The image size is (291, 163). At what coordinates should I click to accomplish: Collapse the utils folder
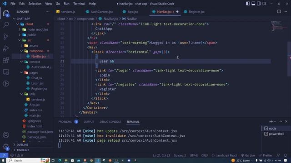click(x=32, y=94)
